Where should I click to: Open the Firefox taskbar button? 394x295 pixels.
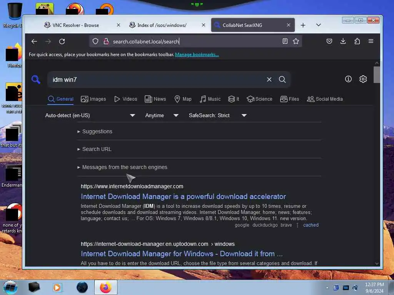point(106,287)
